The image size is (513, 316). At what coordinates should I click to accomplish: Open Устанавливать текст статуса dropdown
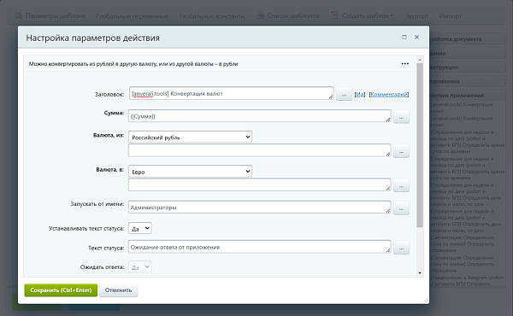(140, 228)
